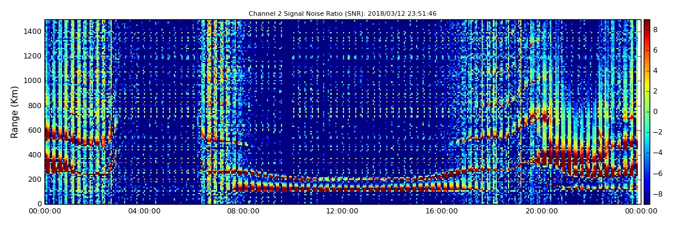
Task: Click the 16:00:00 x-axis tick label
Action: (x=442, y=211)
